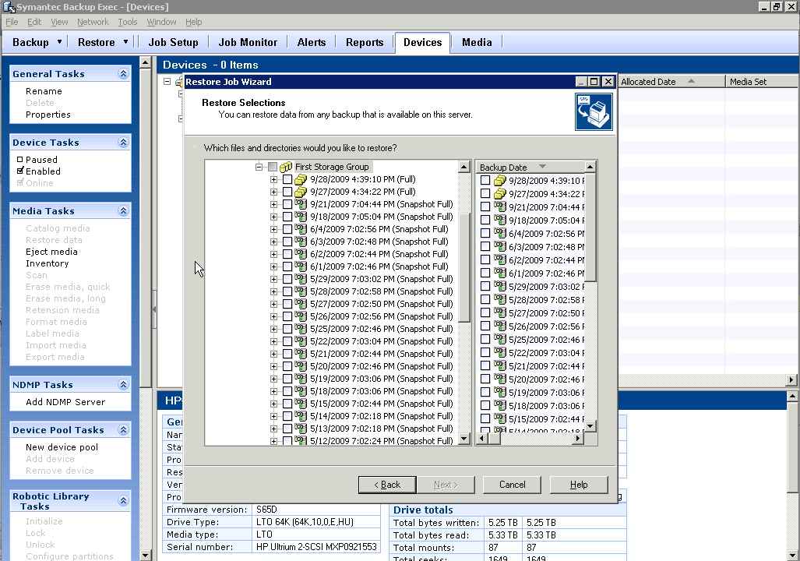Click the backup set icon for 9/28/2009 4:39:10 PM (Full) in tree
800x561 pixels.
coord(301,179)
